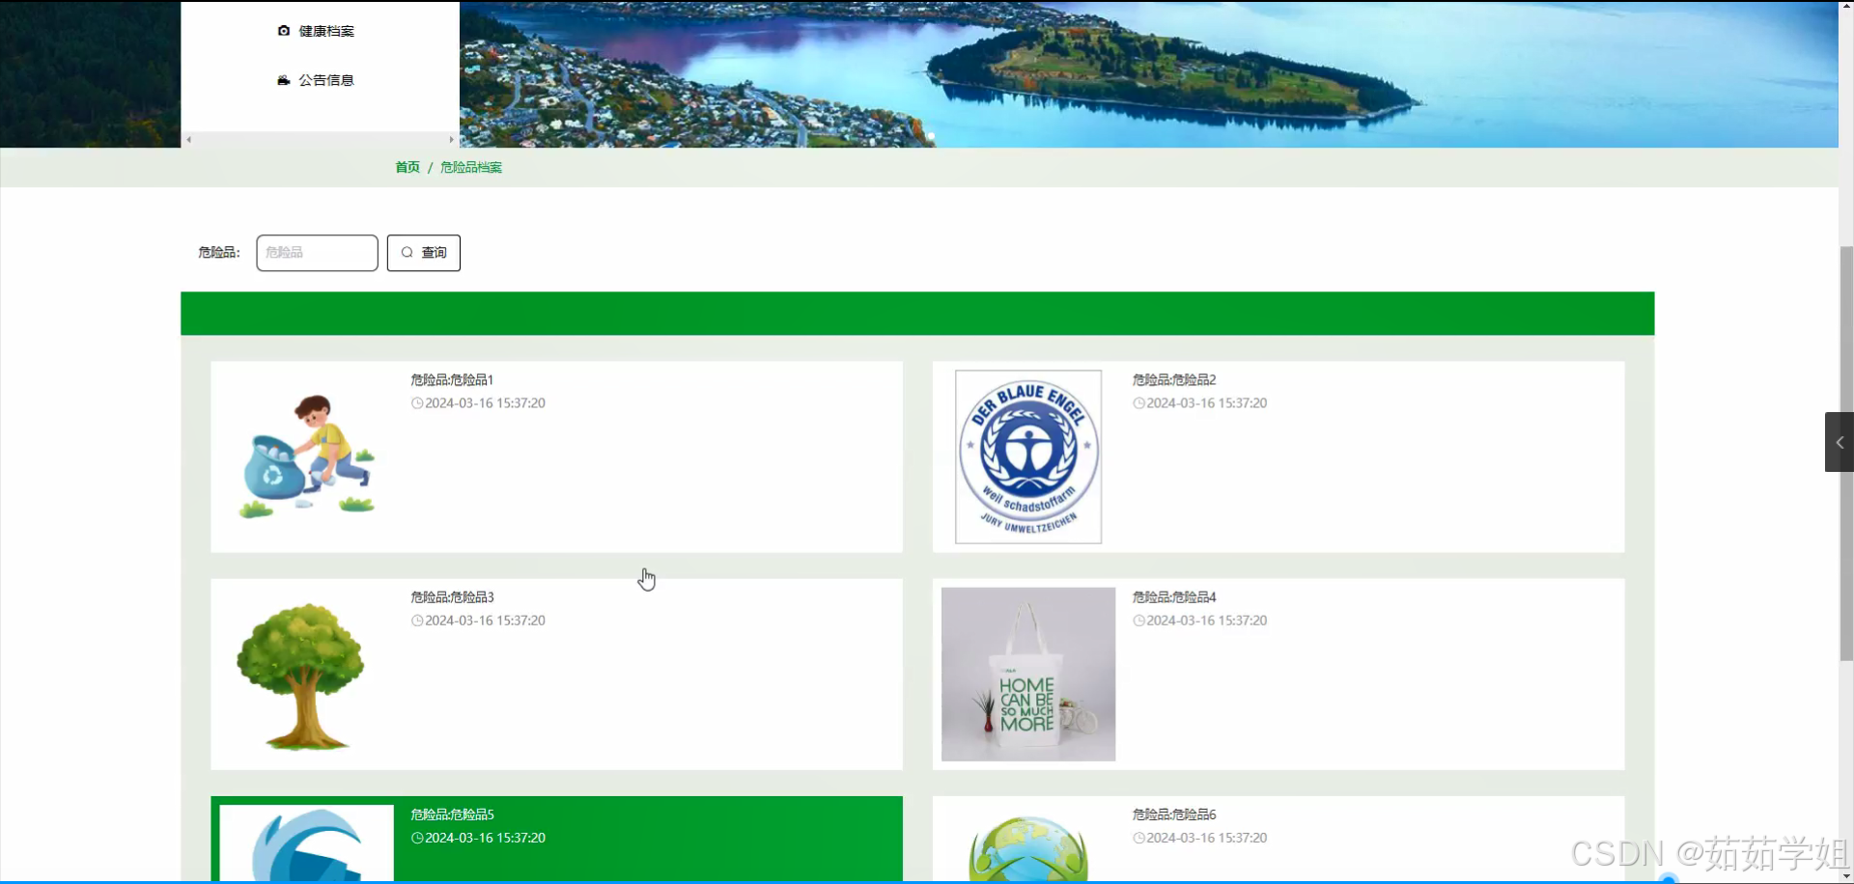
Task: Go to 首页 breadcrumb link
Action: pos(407,167)
